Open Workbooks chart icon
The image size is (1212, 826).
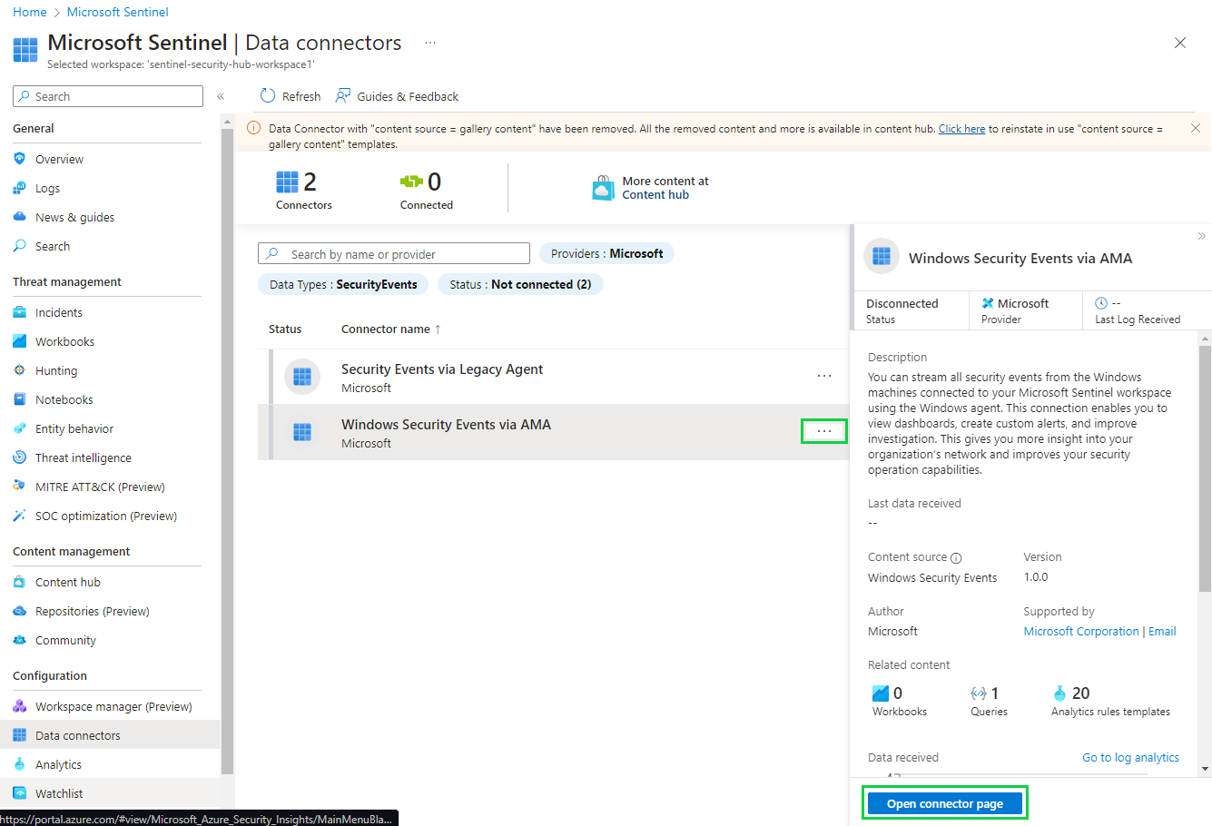(20, 341)
